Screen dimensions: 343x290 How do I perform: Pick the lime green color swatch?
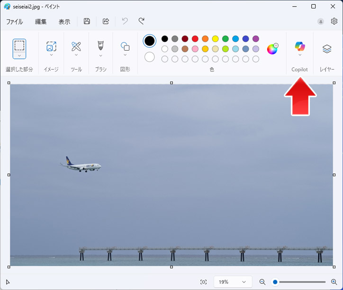click(x=226, y=49)
